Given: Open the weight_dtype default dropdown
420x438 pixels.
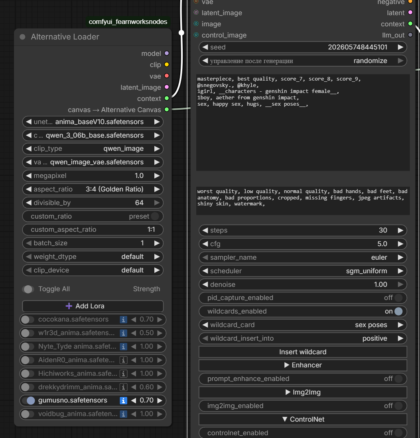Looking at the screenshot, I should (x=93, y=257).
